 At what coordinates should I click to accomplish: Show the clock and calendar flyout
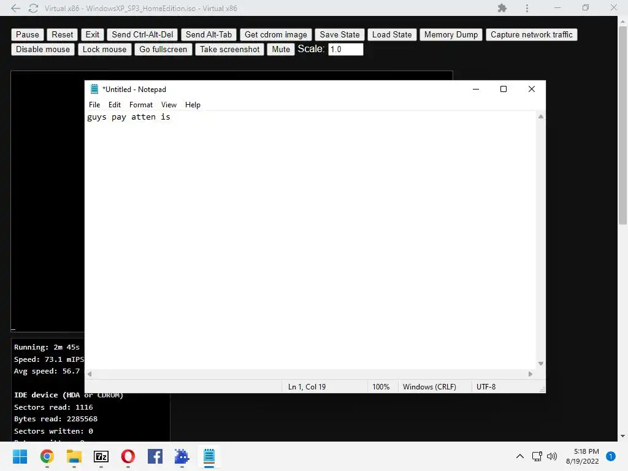[x=583, y=456]
